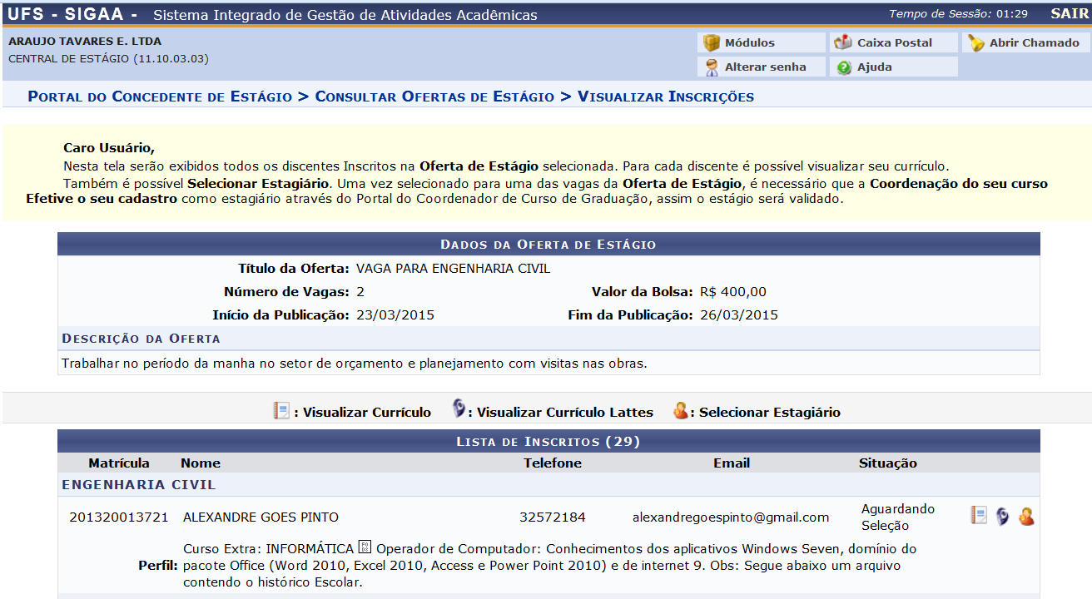This screenshot has height=599, width=1092.
Task: Open the Módulos menu button
Action: click(x=761, y=42)
